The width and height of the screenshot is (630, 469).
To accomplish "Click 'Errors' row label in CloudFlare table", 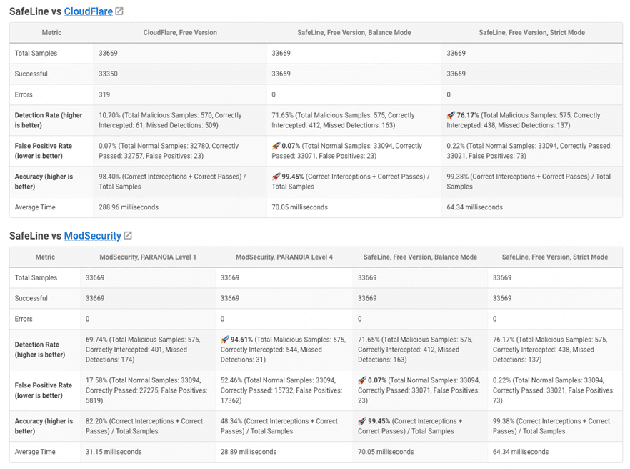I will 24,94.
